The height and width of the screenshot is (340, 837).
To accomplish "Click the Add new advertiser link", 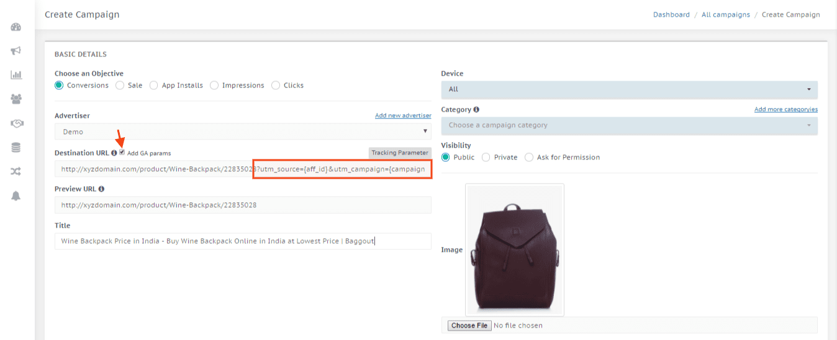I will click(x=402, y=115).
